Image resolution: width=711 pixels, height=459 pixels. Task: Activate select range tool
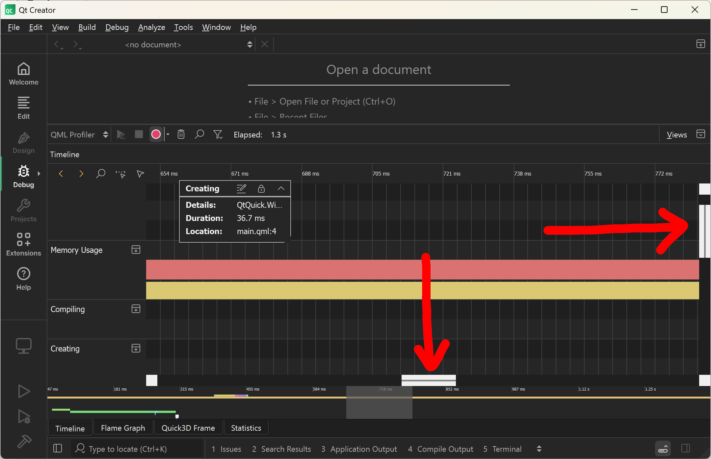(120, 174)
